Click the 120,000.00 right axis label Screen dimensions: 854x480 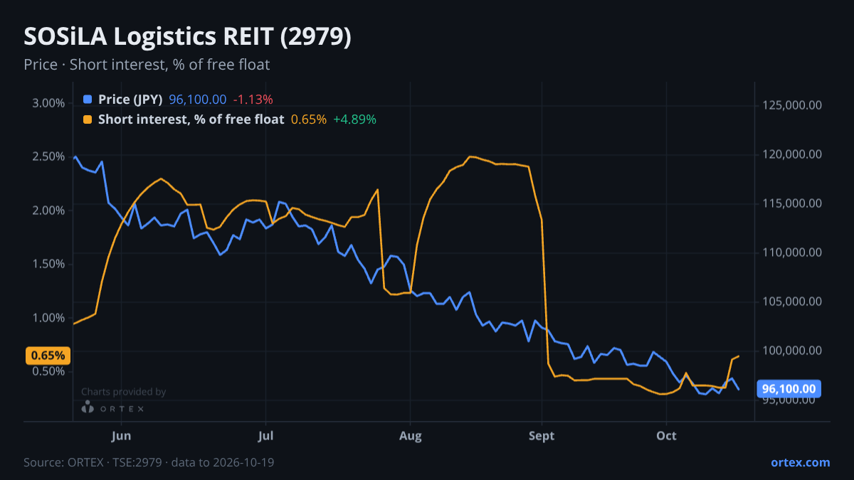[x=791, y=154]
